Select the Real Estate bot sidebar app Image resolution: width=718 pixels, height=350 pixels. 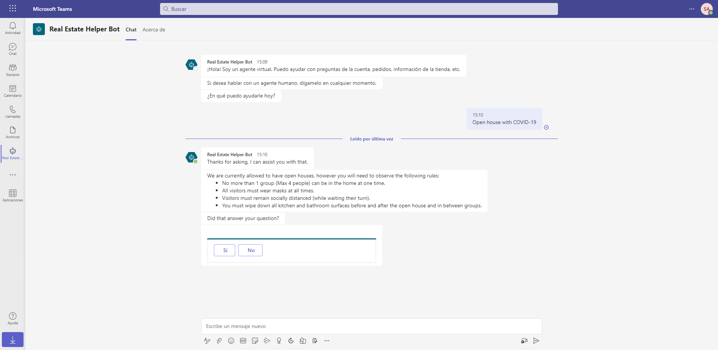pos(13,153)
